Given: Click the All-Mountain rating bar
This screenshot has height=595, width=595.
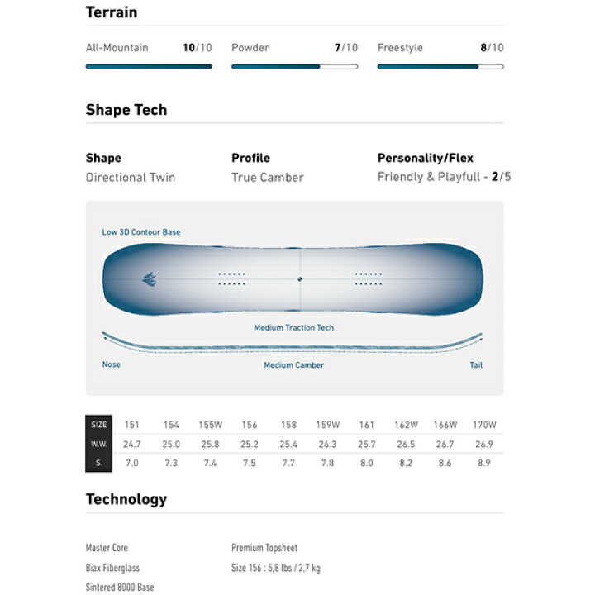Looking at the screenshot, I should (149, 67).
